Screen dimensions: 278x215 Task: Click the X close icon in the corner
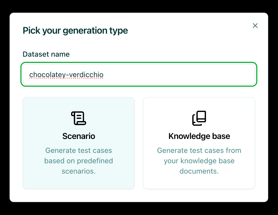[x=255, y=26]
